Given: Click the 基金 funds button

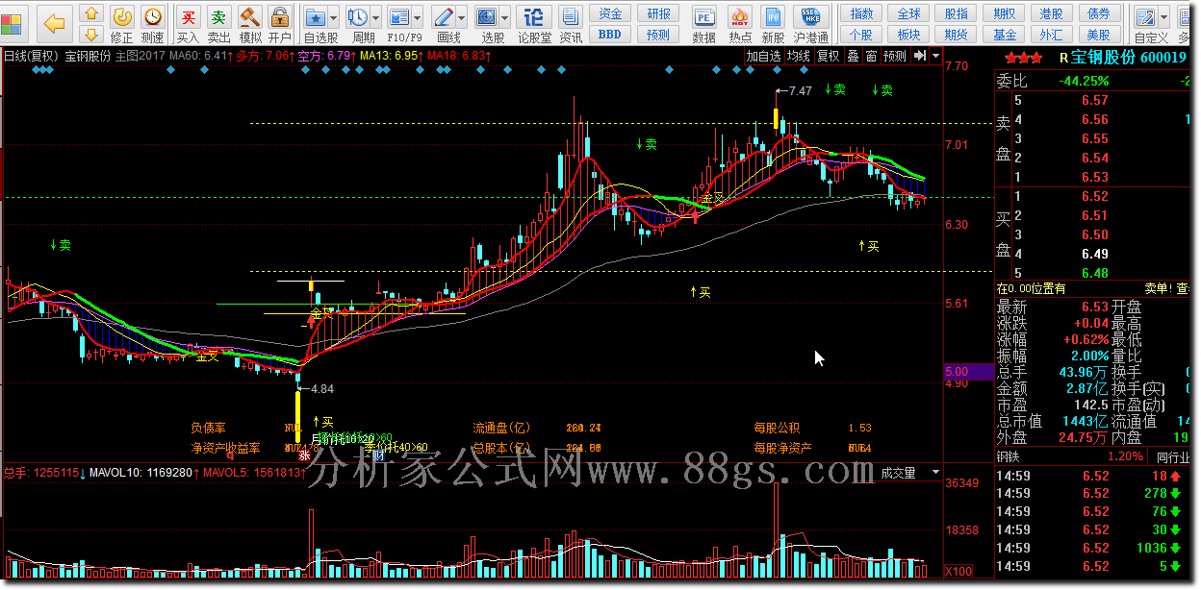Looking at the screenshot, I should click(1004, 35).
